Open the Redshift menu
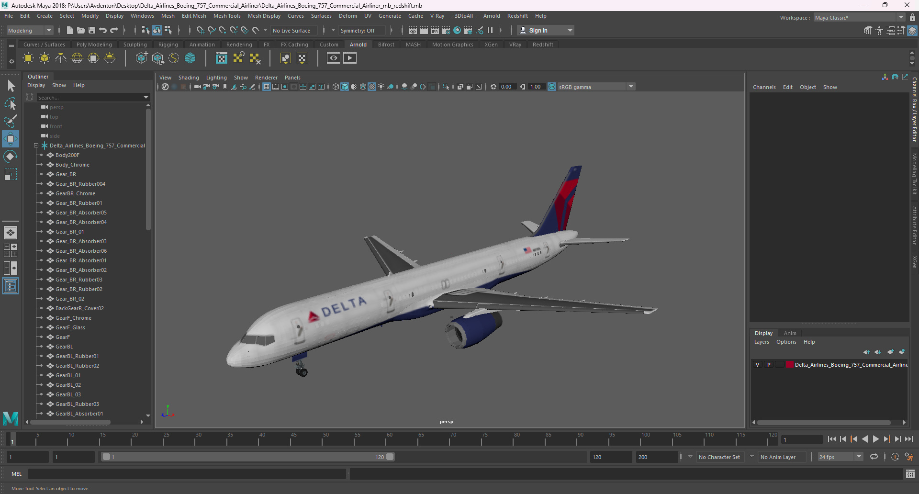Viewport: 919px width, 494px height. 517,16
